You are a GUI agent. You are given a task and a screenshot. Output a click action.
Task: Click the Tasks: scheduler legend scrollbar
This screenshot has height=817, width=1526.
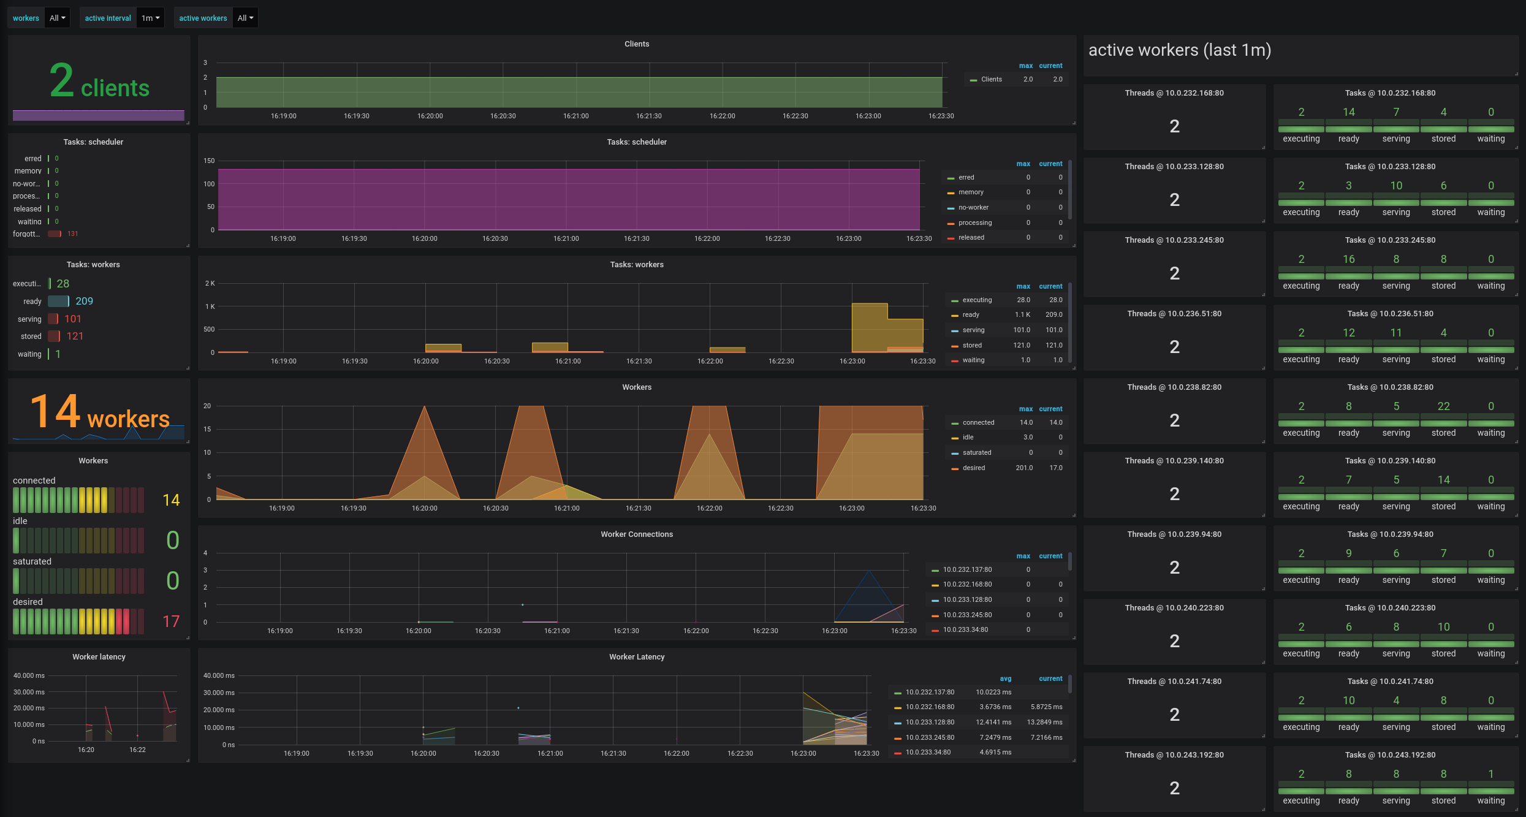(1070, 190)
